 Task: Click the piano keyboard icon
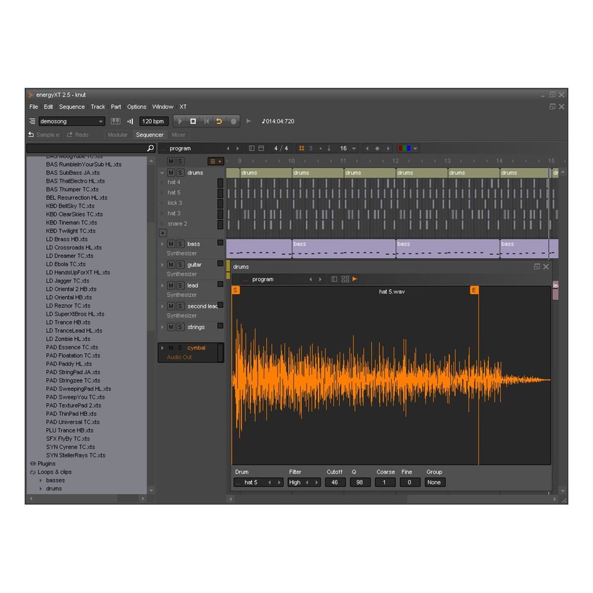coord(116,121)
